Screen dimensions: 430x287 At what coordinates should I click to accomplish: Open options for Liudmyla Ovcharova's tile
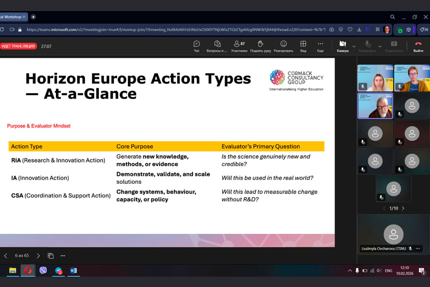click(x=418, y=249)
